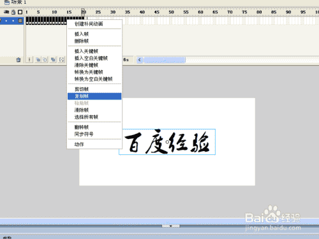
Task: Choose 翻转帧 from context menu
Action: coord(94,127)
